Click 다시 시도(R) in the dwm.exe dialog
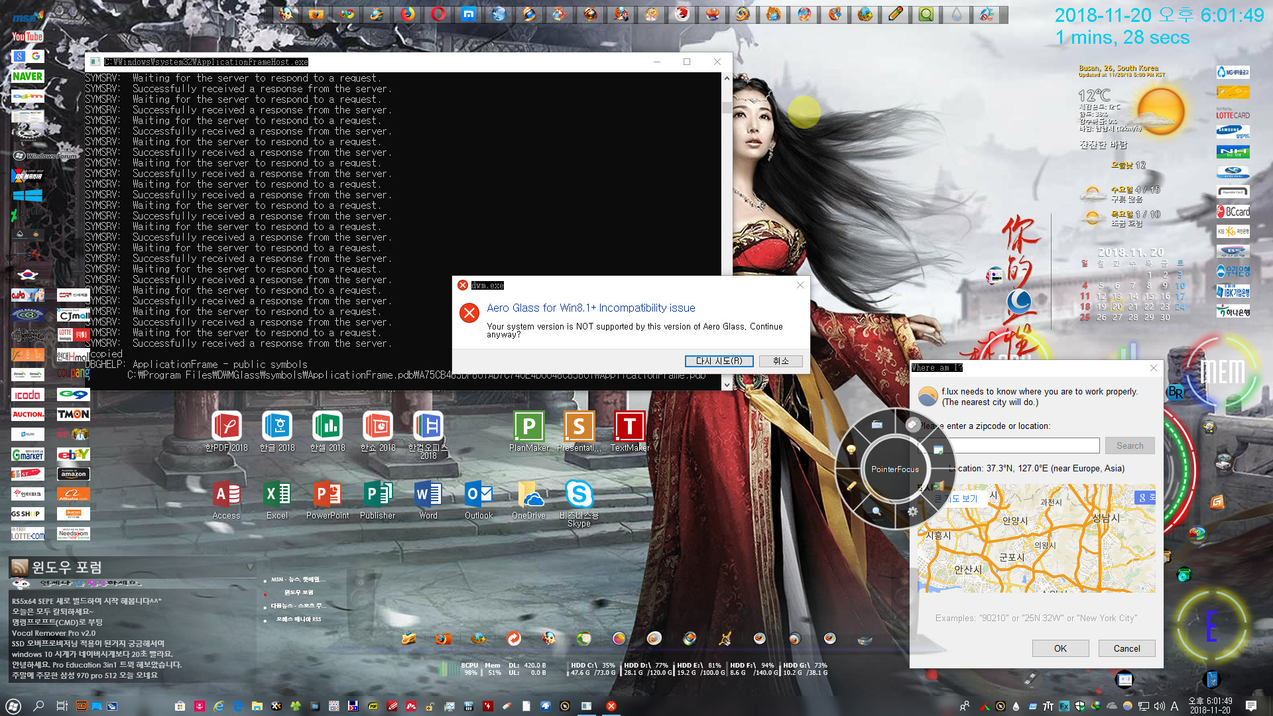The image size is (1273, 716). (719, 361)
